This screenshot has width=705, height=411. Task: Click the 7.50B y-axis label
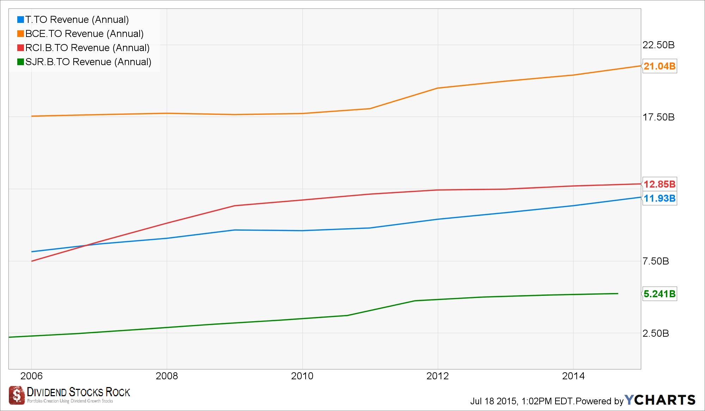(656, 261)
